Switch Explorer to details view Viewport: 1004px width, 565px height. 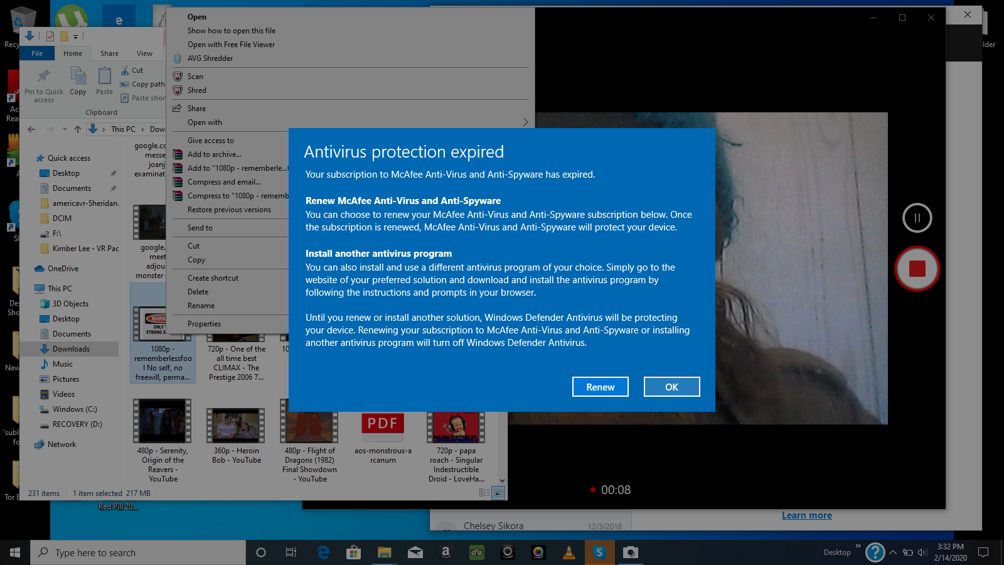(484, 493)
